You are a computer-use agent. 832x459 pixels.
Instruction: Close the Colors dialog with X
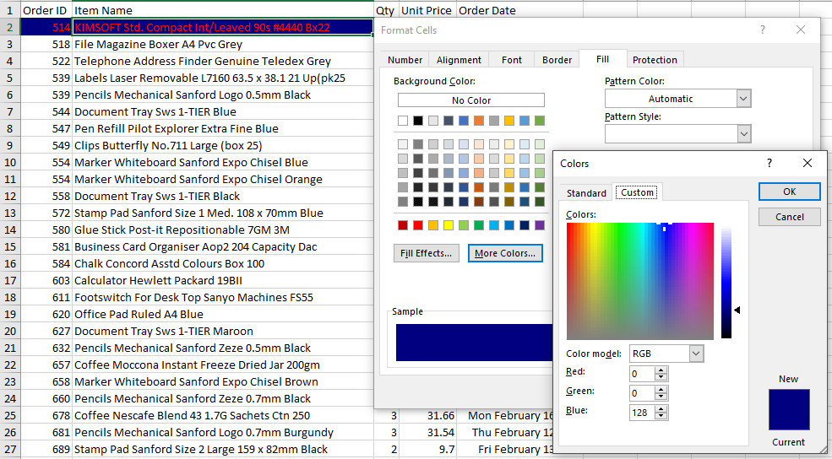point(807,163)
